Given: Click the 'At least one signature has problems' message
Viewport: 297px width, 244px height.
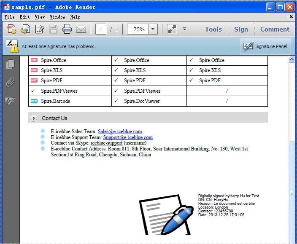Looking at the screenshot, I should 59,46.
